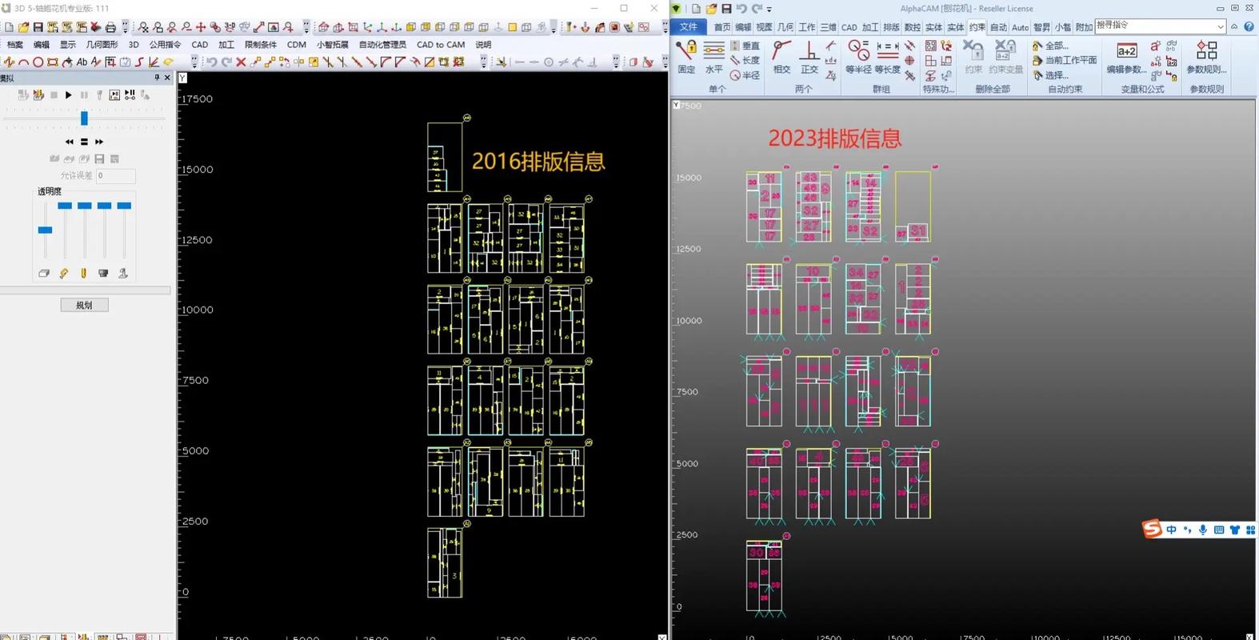Click the 允许误差 input field

tap(116, 175)
